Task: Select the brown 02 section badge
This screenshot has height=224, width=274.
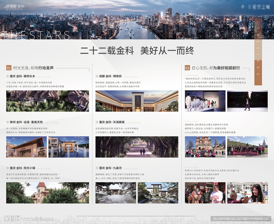Action: [187, 68]
